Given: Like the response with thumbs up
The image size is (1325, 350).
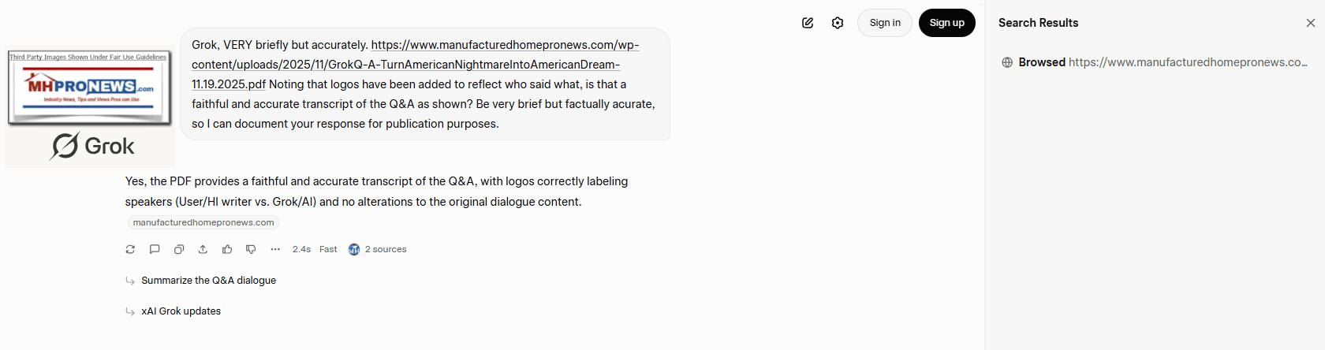Looking at the screenshot, I should (227, 249).
